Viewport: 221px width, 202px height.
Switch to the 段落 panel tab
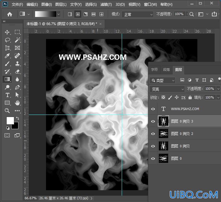coord(167,70)
